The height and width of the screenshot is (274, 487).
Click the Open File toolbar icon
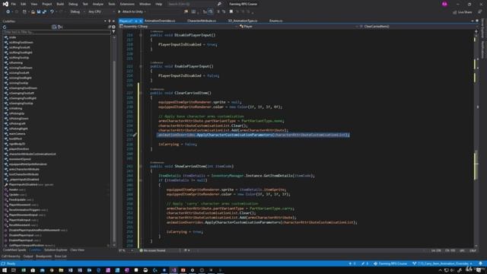click(33, 12)
